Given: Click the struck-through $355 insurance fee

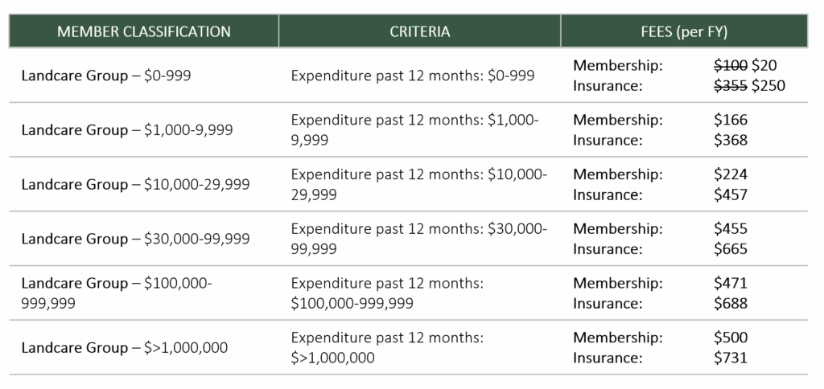Looking at the screenshot, I should coord(731,86).
